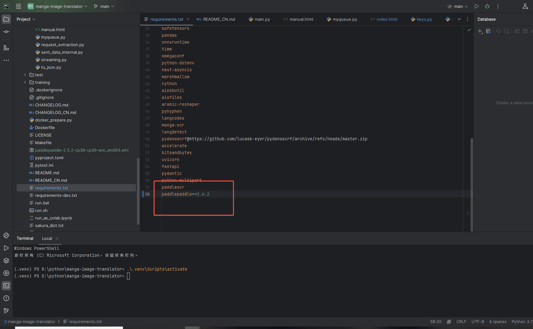The width and height of the screenshot is (533, 329).
Task: Expand the test folder
Action: coord(25,75)
